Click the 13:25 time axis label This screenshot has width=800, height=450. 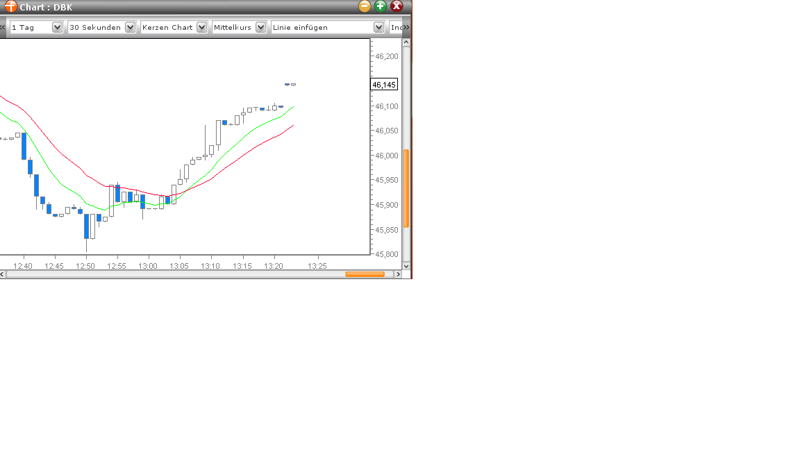click(x=317, y=266)
